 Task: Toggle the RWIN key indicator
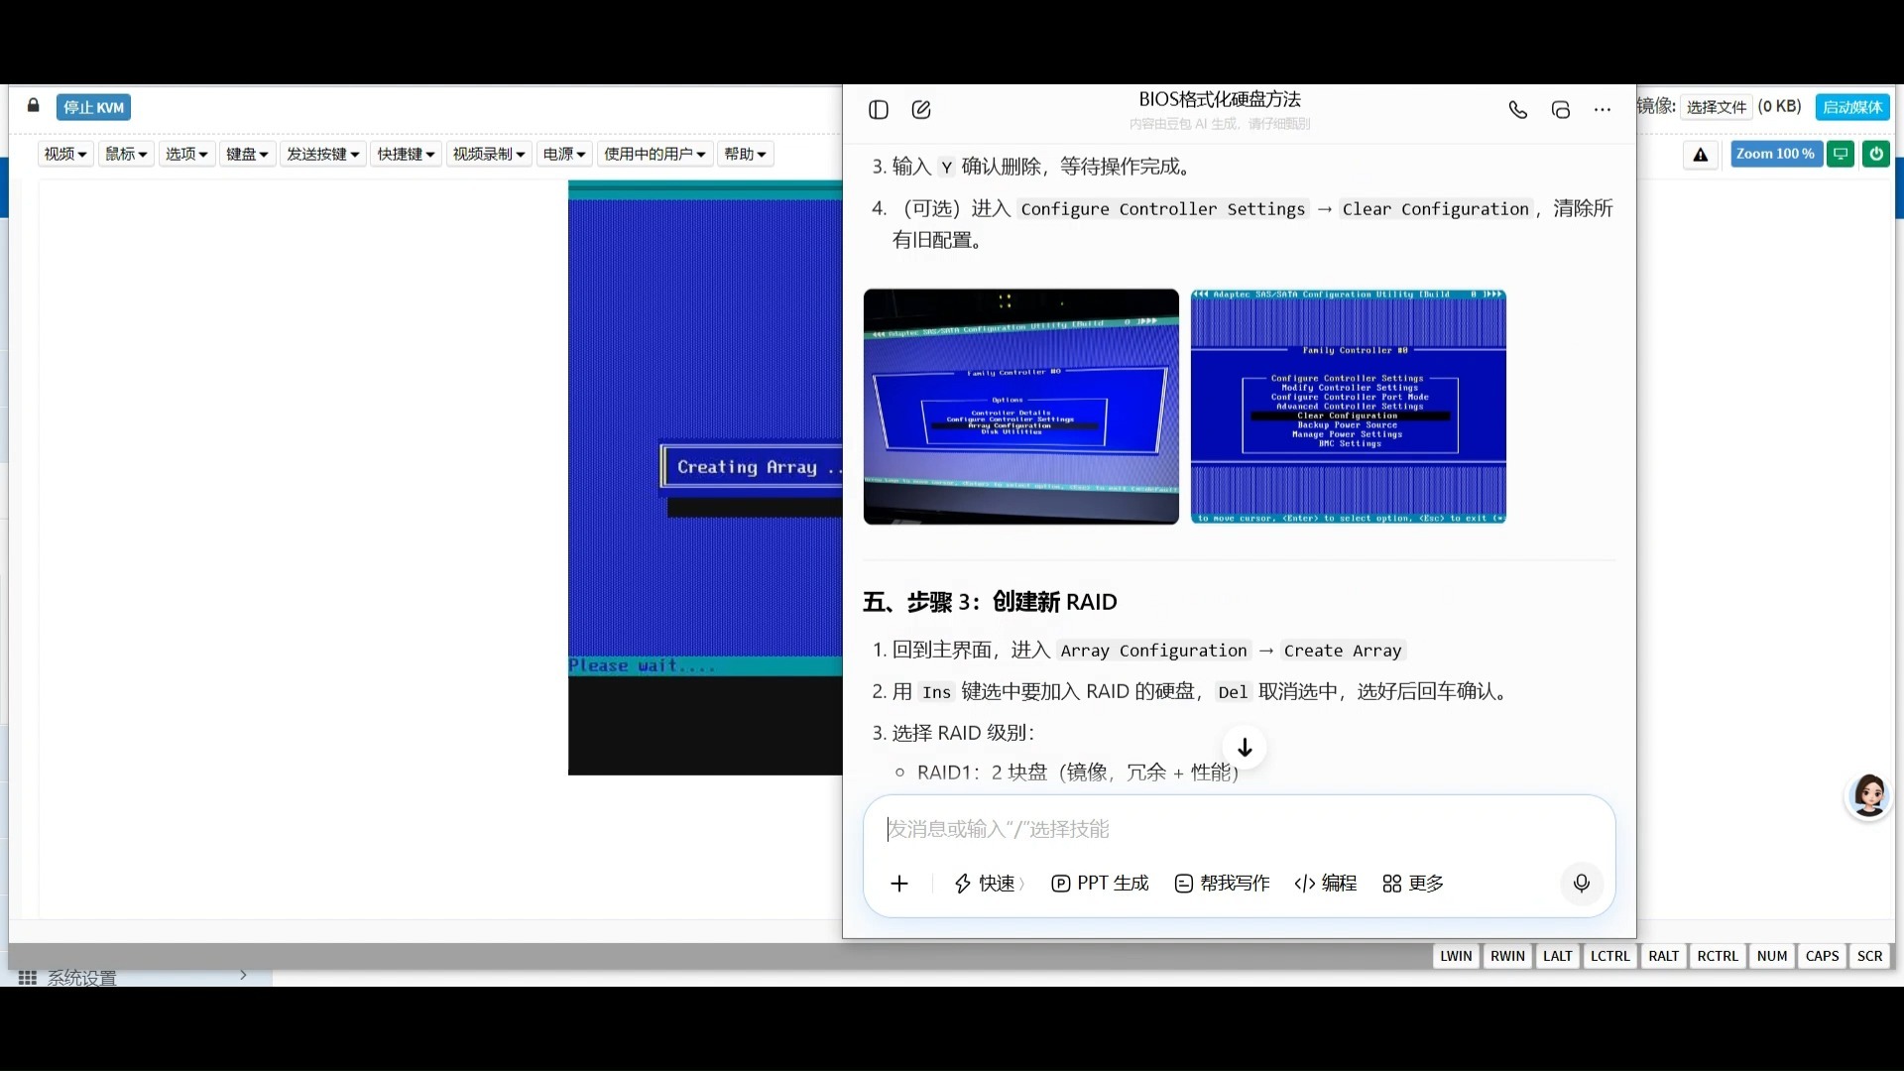coord(1507,956)
